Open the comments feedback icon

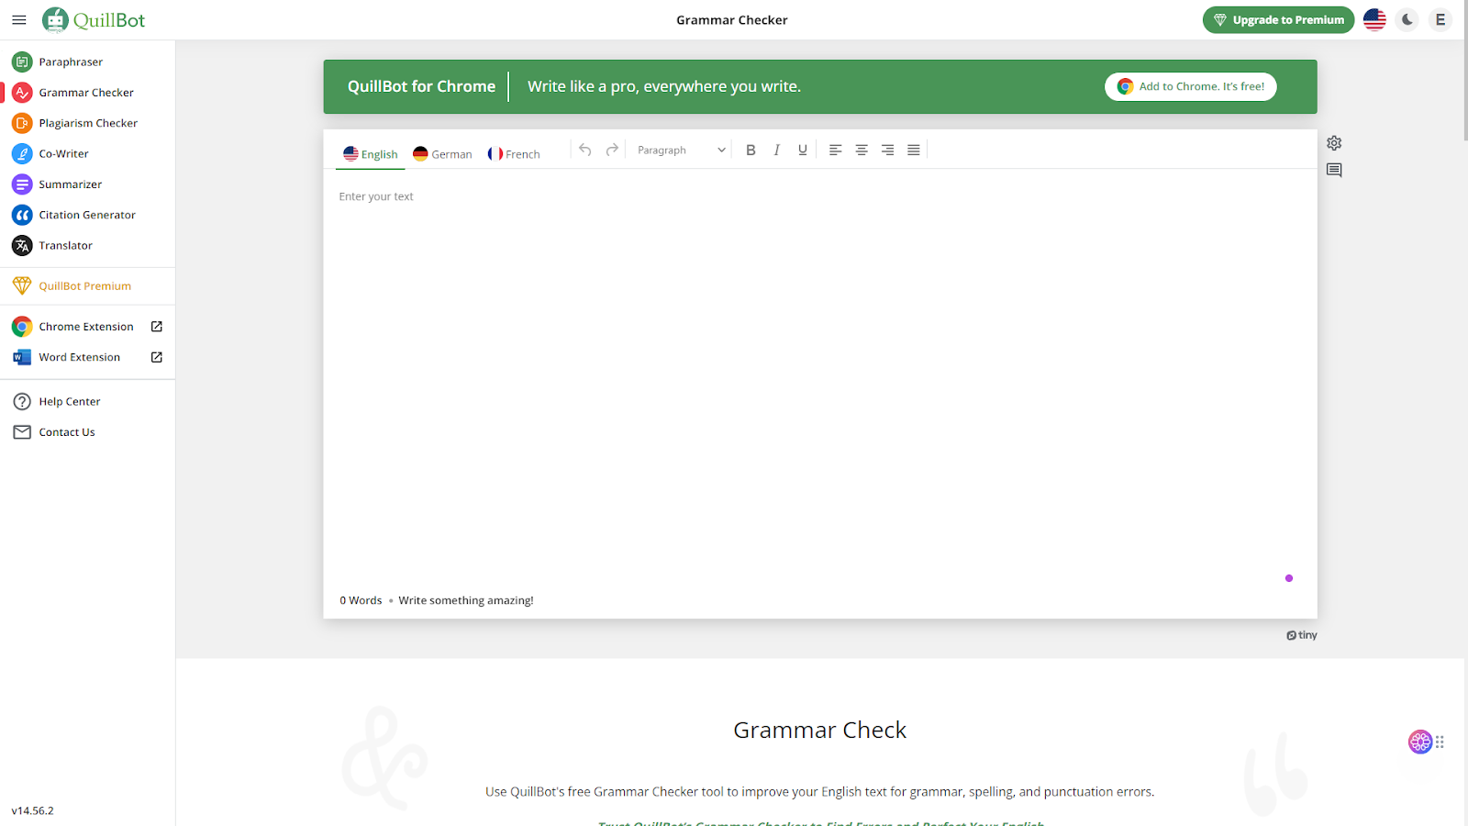click(x=1334, y=170)
